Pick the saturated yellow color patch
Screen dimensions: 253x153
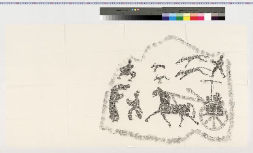187,19
